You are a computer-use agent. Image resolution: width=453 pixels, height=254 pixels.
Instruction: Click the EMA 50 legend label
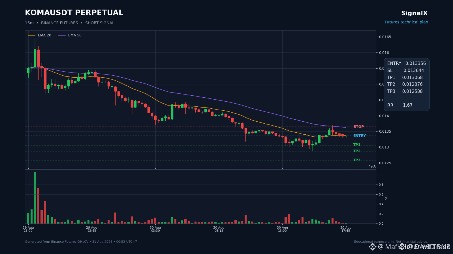[75, 35]
